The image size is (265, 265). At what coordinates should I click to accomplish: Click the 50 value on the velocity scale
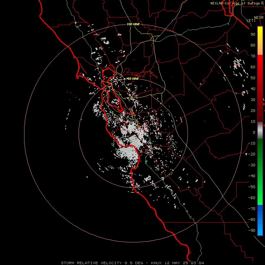click(x=253, y=78)
